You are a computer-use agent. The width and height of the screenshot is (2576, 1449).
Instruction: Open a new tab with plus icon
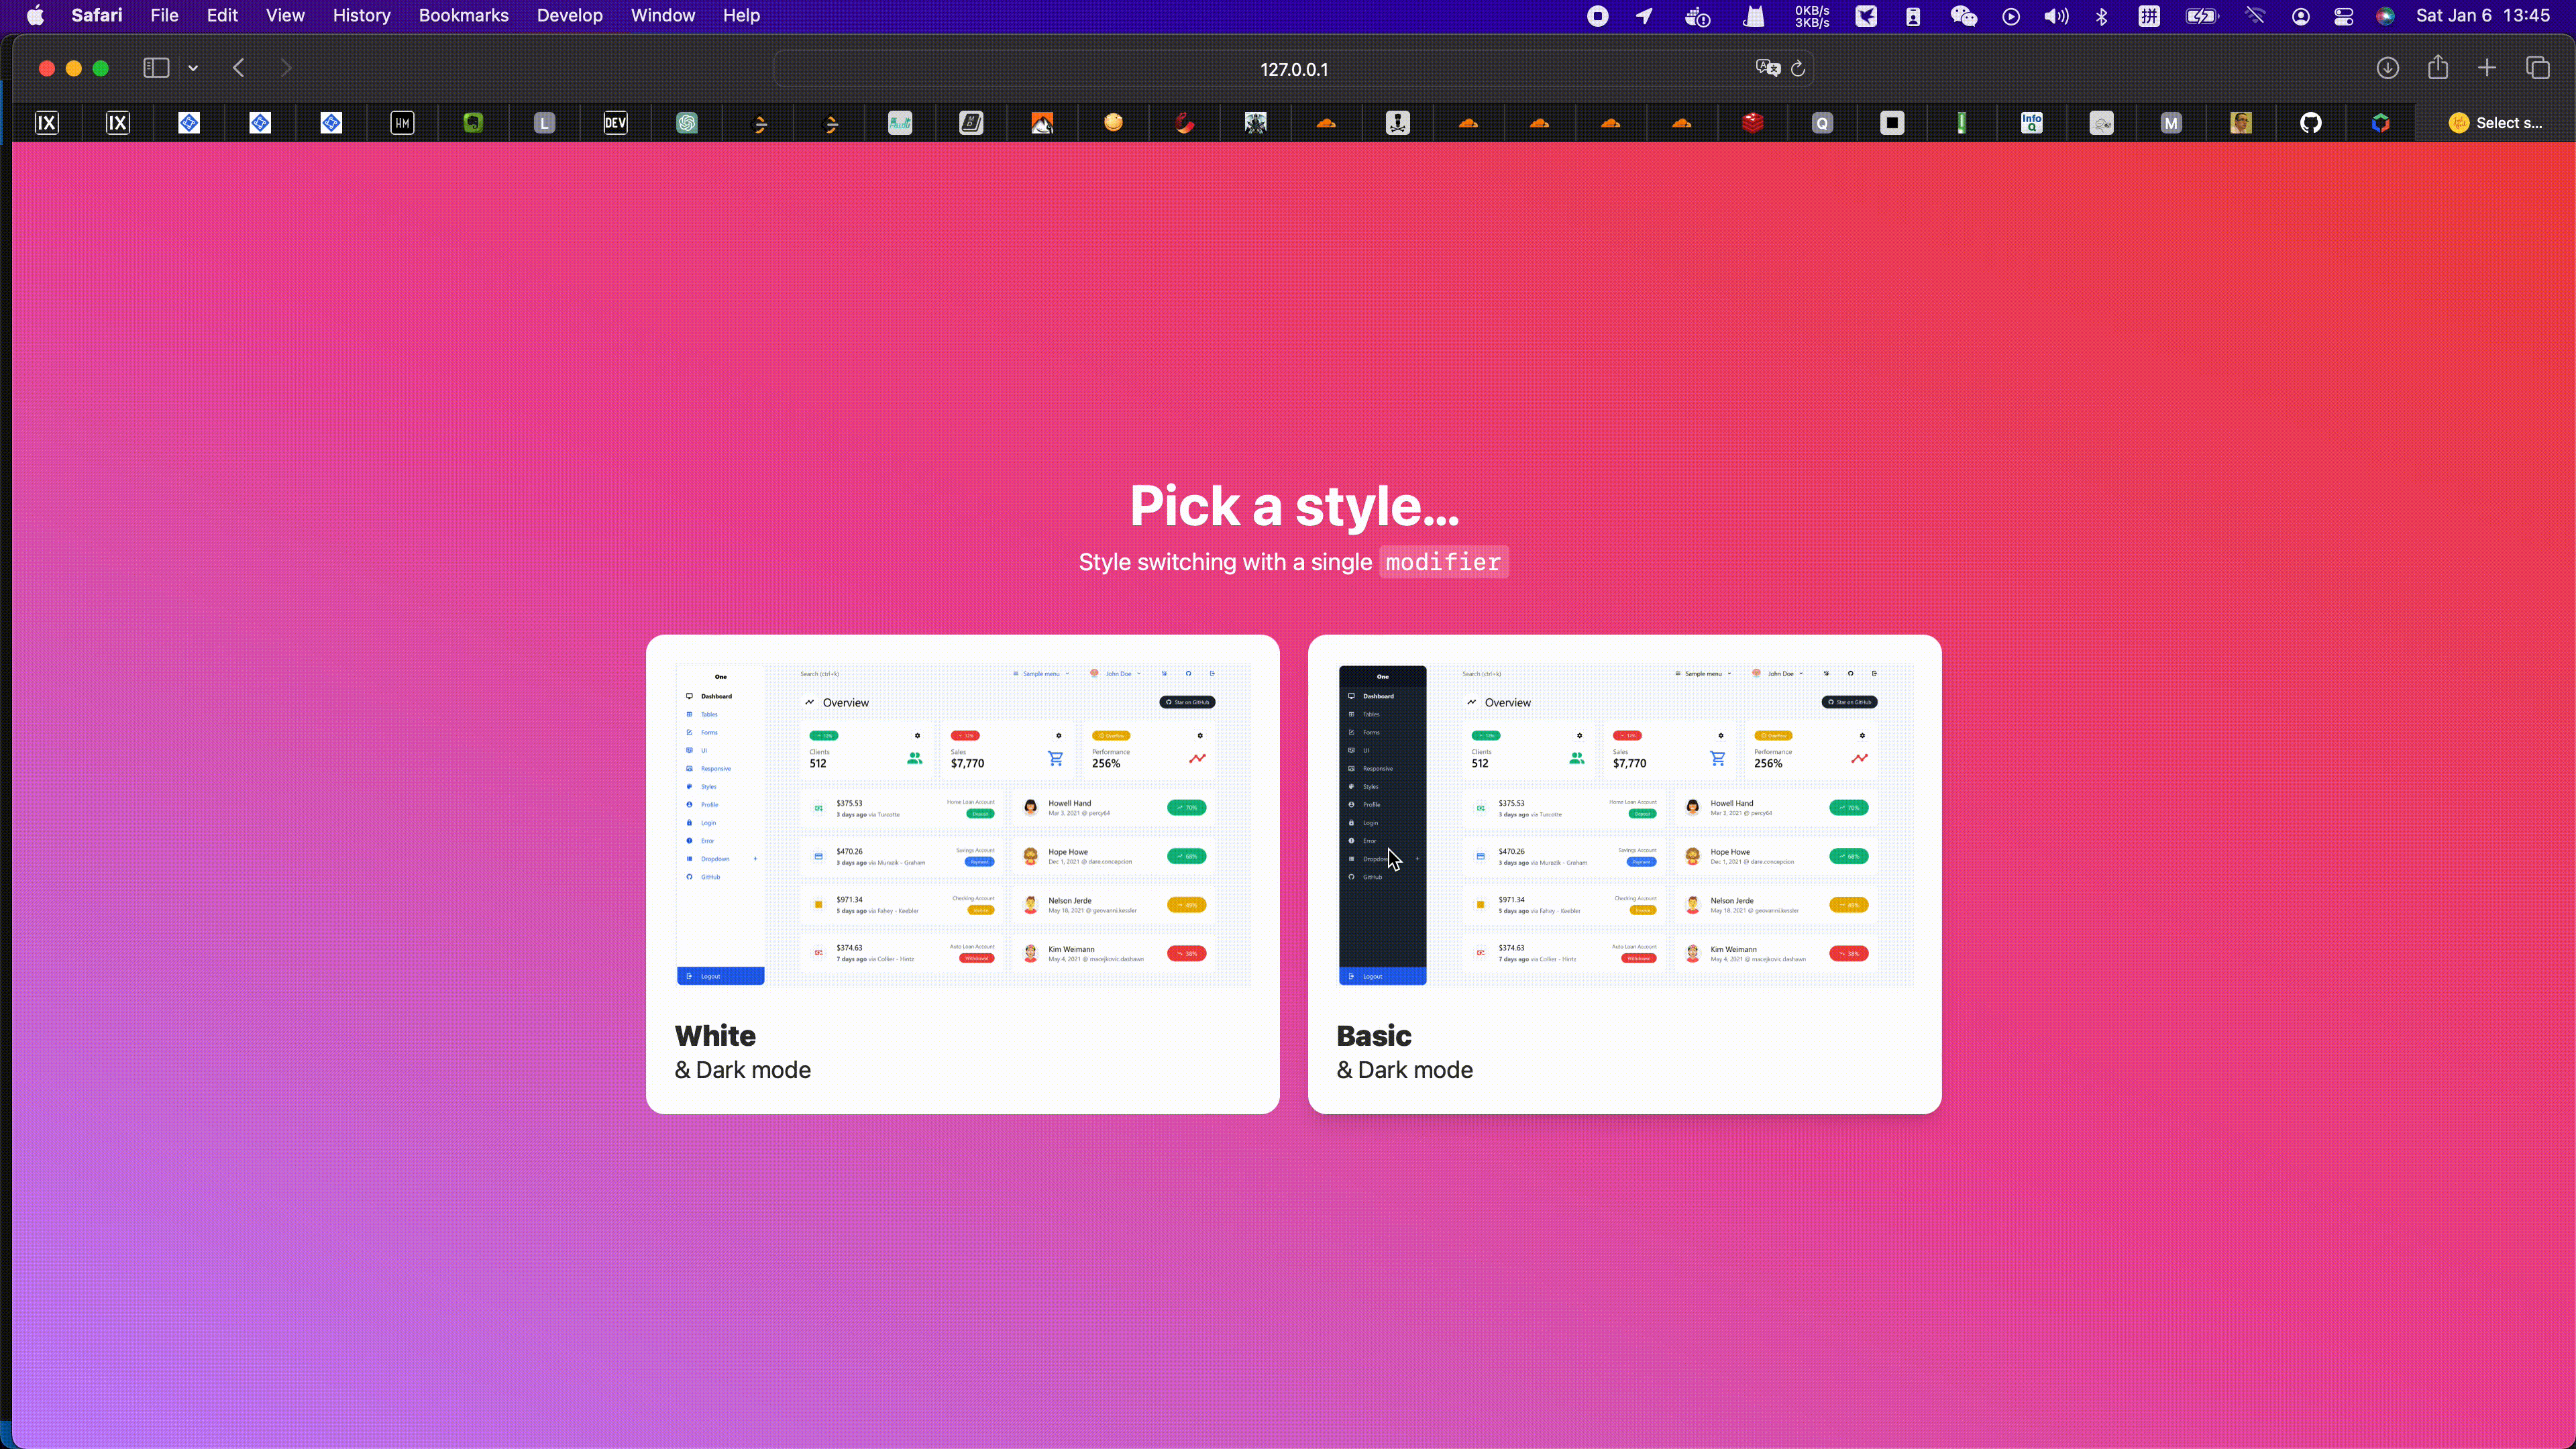coord(2487,68)
